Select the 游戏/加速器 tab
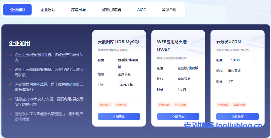Screen dimensions: 271x138 point(111,10)
